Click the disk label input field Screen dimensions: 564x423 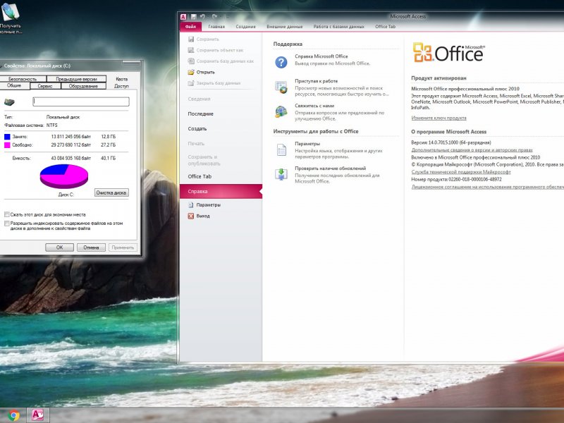(x=81, y=102)
